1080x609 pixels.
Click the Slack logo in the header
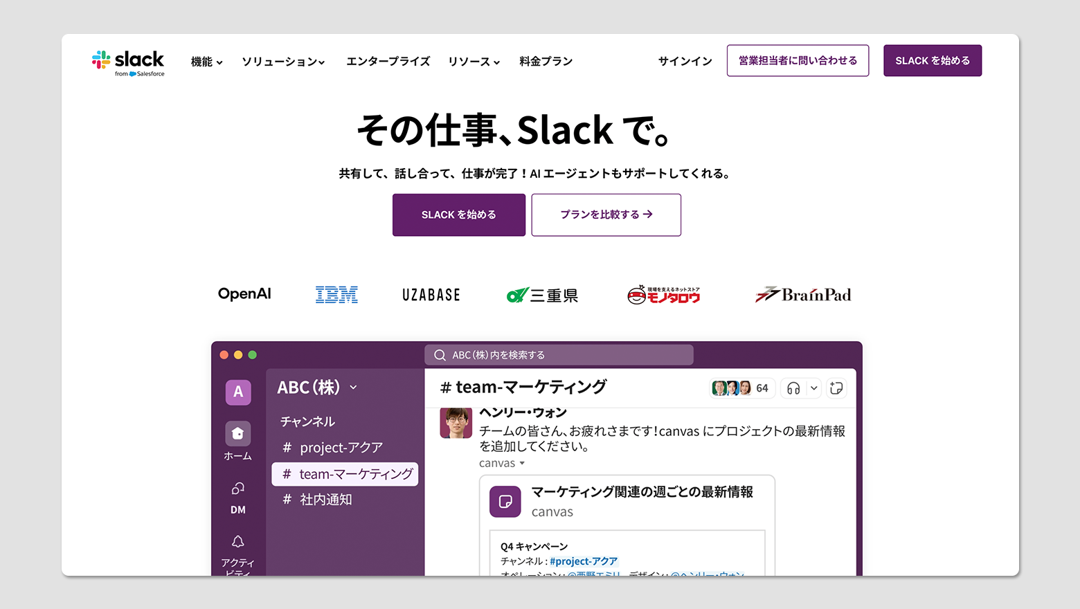(128, 62)
